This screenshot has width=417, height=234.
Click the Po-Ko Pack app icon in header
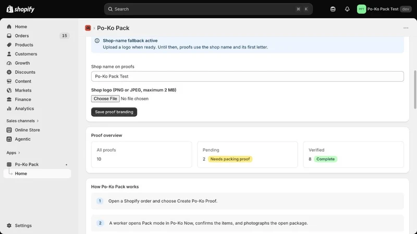[x=88, y=28]
